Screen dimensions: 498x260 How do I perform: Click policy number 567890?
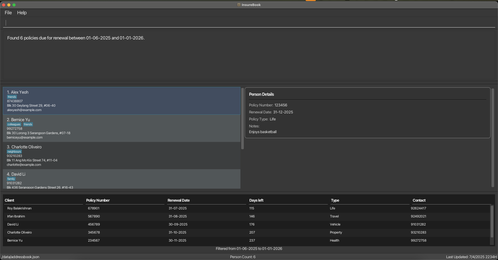coord(94,216)
